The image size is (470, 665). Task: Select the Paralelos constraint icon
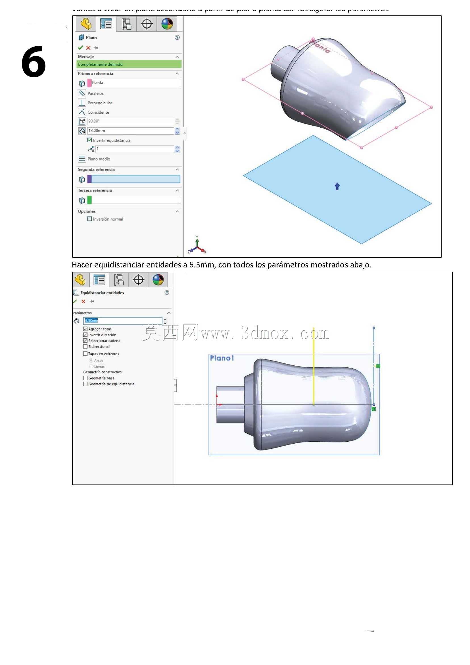(x=82, y=93)
